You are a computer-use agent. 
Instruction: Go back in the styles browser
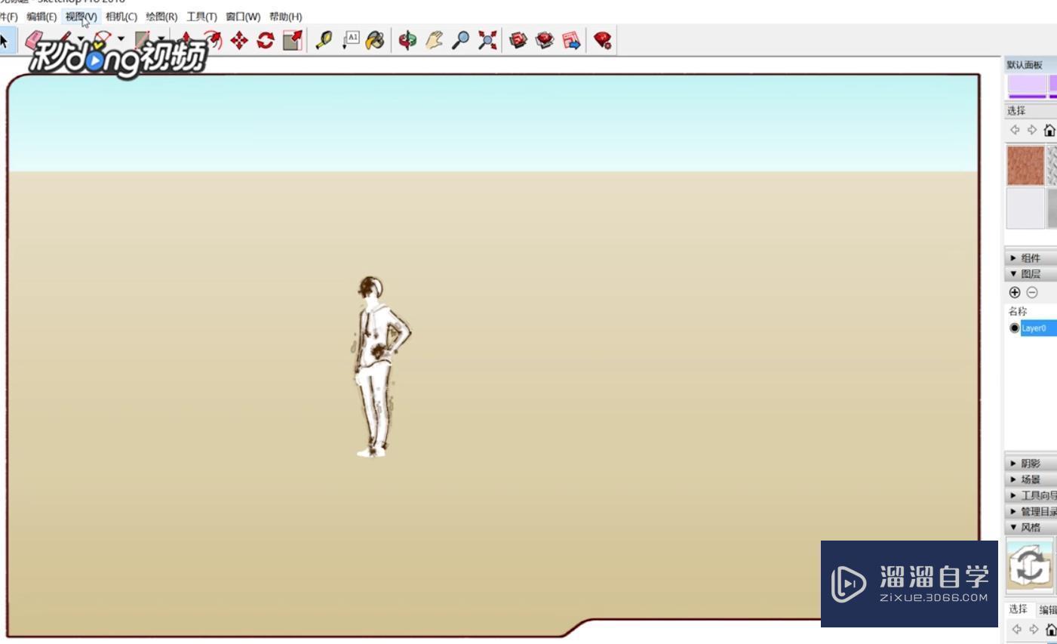tap(1016, 629)
